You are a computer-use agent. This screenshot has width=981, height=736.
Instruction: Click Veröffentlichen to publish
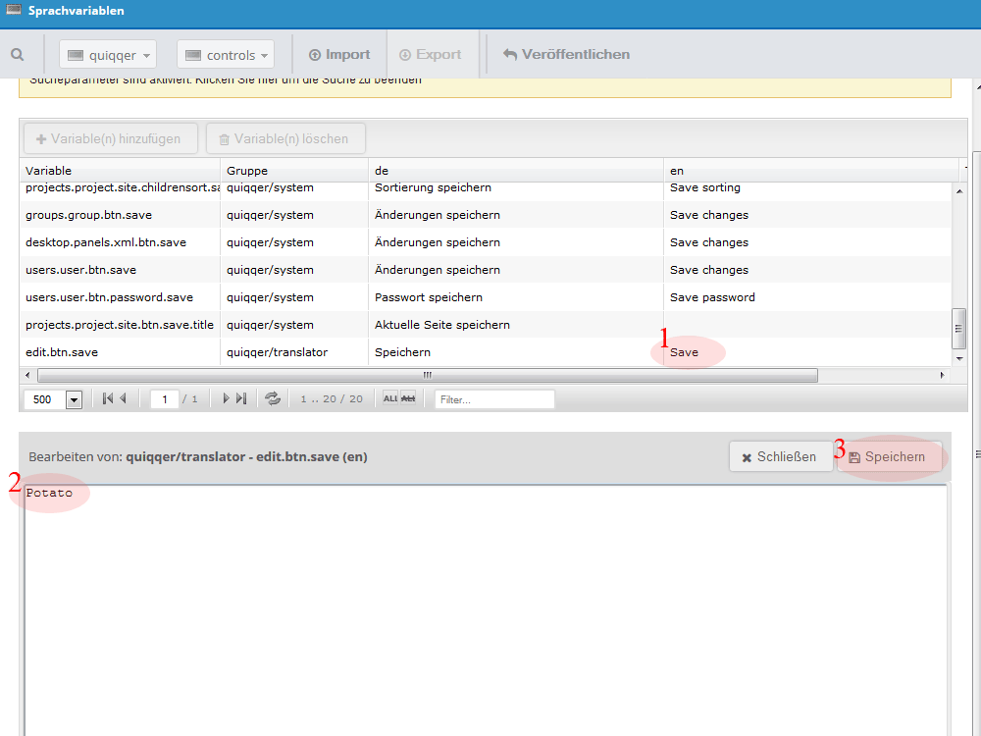[x=567, y=54]
